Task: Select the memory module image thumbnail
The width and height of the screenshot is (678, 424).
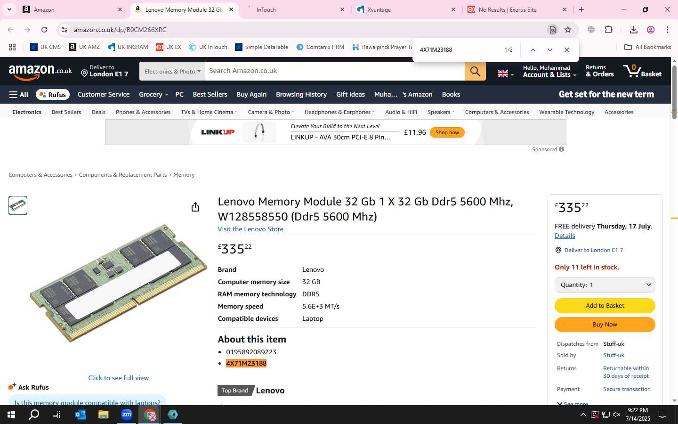Action: tap(18, 205)
